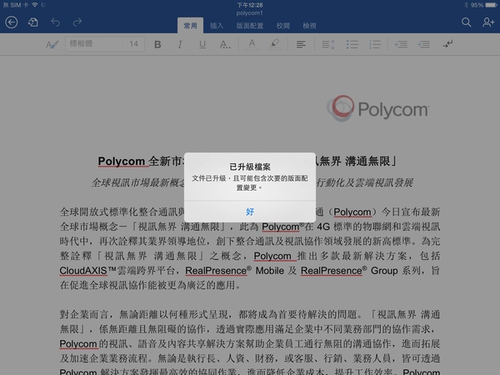Screen dimensions: 500x375
Task: Tap the Polycom logo image
Action: click(377, 108)
